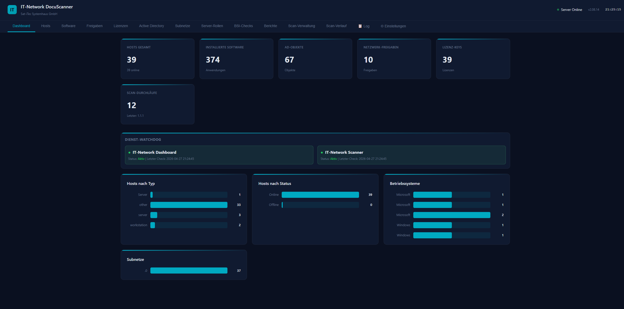Click the Server Online status dot
The width and height of the screenshot is (624, 309).
coord(558,9)
